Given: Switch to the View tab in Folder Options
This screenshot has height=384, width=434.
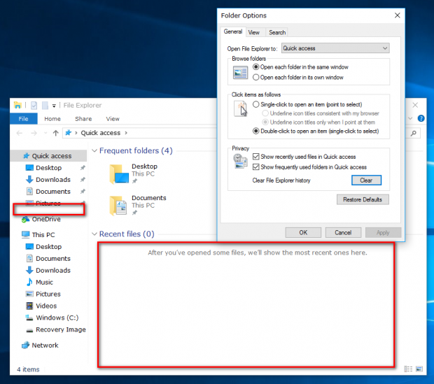Looking at the screenshot, I should [254, 32].
